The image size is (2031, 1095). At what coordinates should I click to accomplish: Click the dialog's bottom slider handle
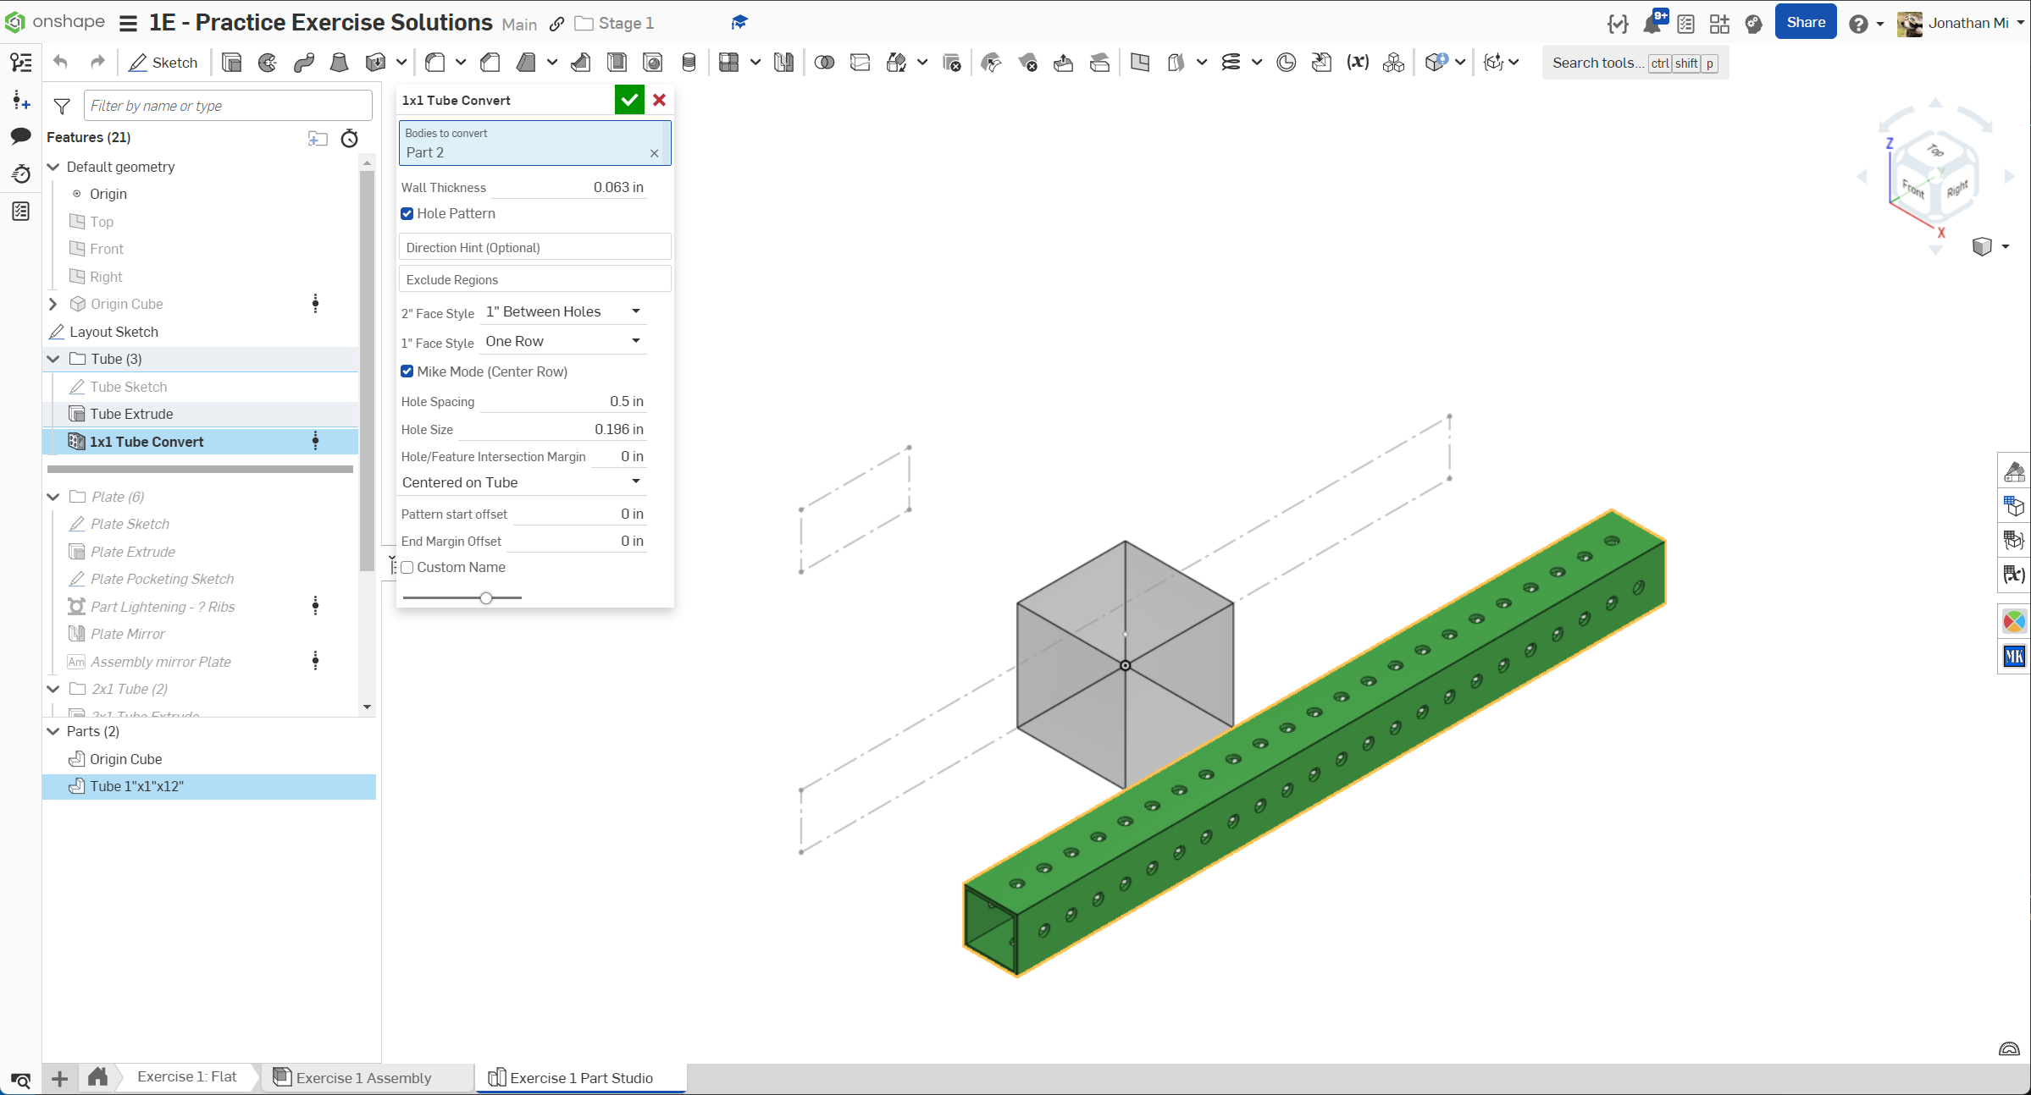[486, 598]
